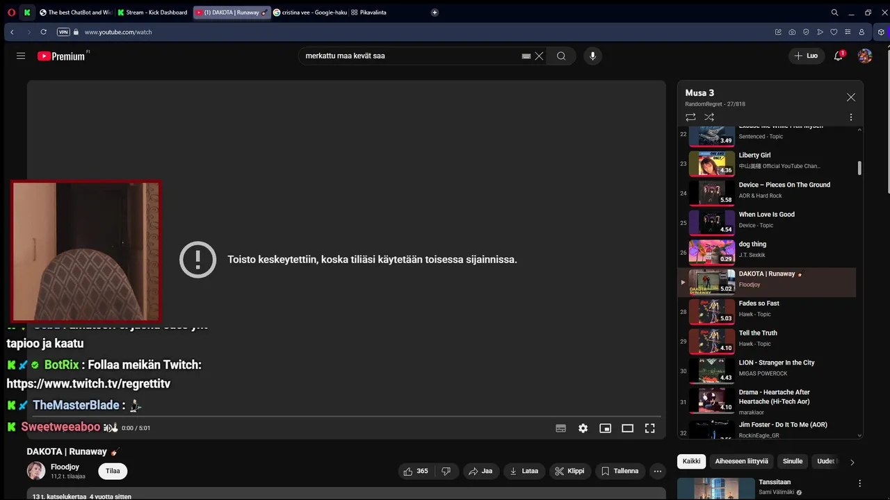This screenshot has height=500, width=890.
Task: Share the video with Jaa
Action: (x=480, y=471)
